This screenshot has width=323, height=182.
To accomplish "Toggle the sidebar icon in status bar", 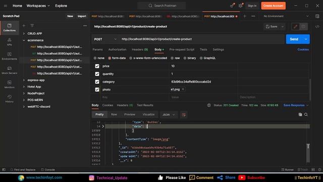I will pos(4,170).
